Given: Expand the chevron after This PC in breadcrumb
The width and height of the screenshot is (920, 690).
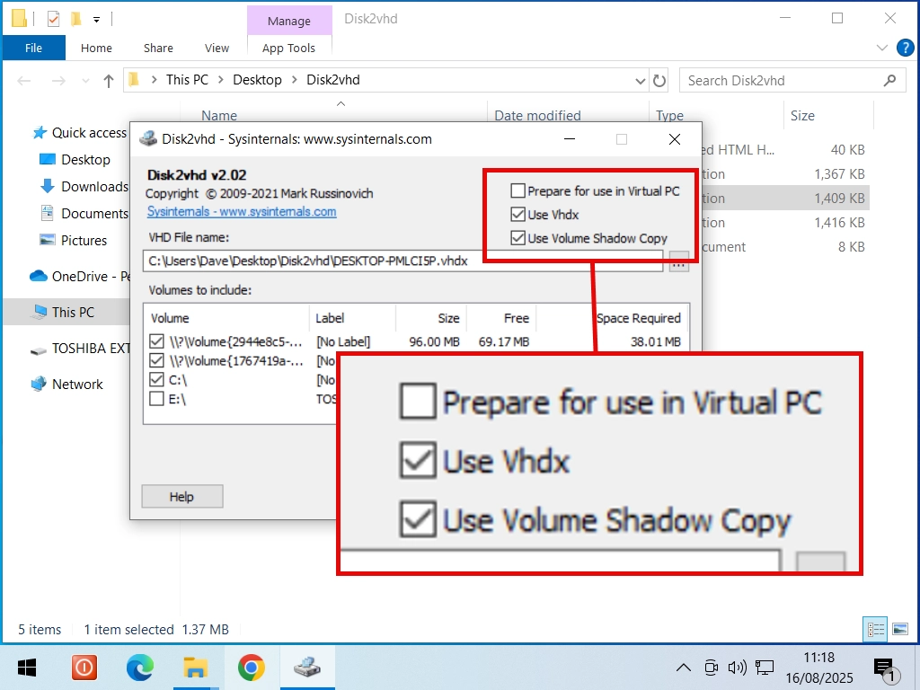Looking at the screenshot, I should point(221,80).
